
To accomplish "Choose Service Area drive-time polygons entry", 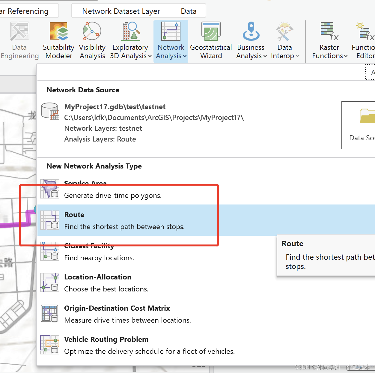I will click(206, 189).
